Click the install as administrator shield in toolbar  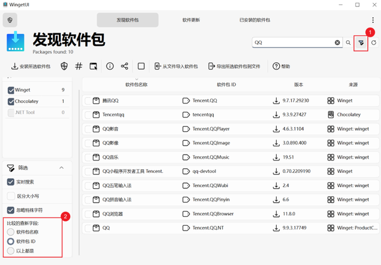(x=64, y=66)
